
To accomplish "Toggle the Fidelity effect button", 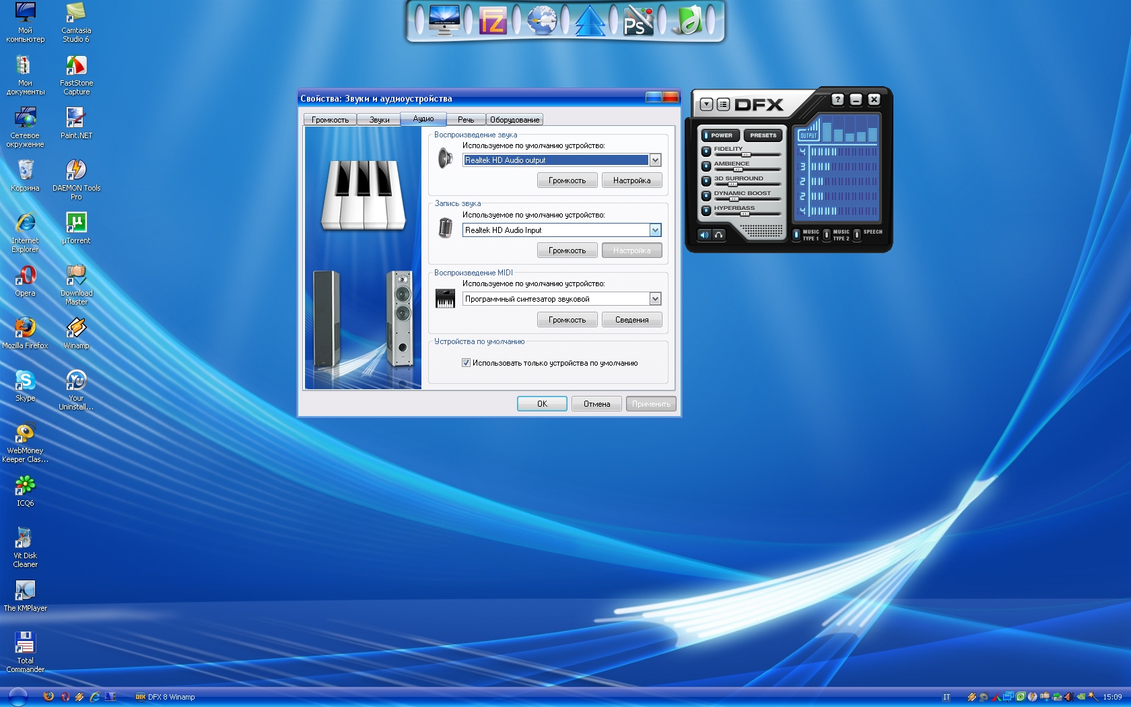I will (x=706, y=151).
